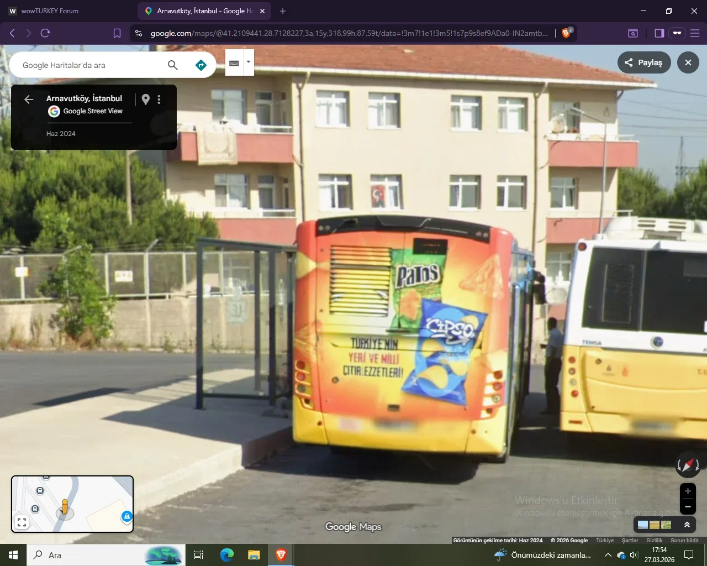707x566 pixels.
Task: Click the compass to reset view north
Action: 688,465
